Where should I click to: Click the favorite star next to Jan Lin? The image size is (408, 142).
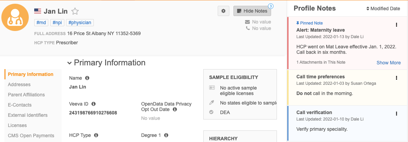click(75, 11)
